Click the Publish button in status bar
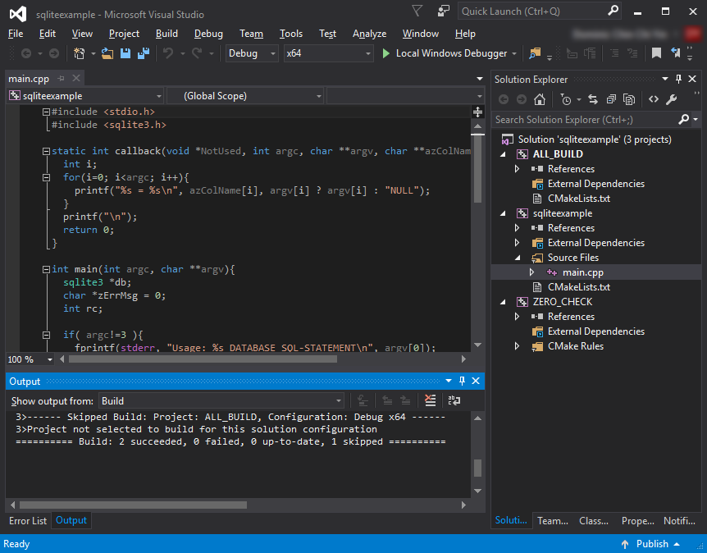The height and width of the screenshot is (553, 707). coord(652,544)
